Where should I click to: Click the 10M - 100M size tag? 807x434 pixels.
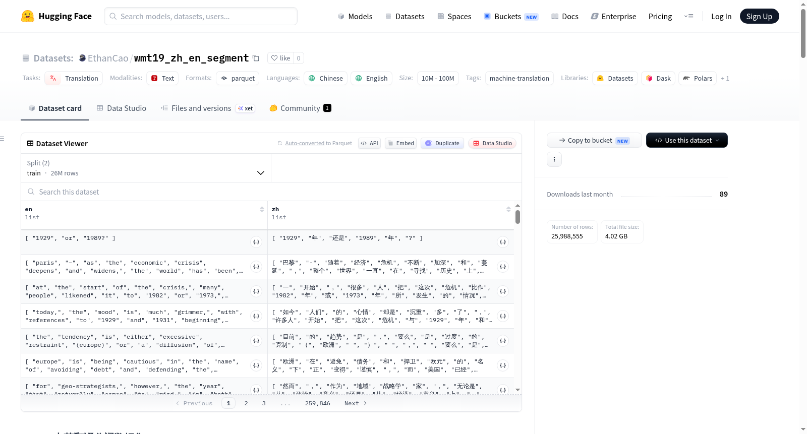438,78
